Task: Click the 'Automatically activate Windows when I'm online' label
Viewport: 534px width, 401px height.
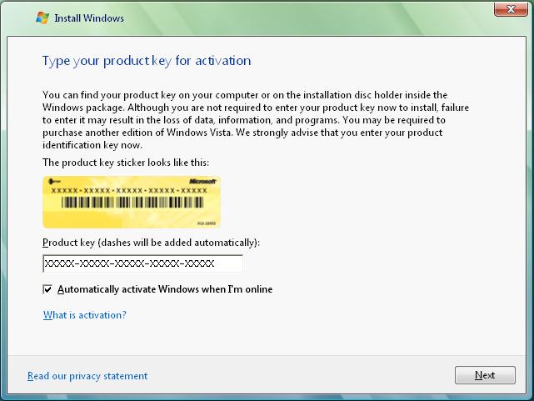Action: (x=165, y=289)
